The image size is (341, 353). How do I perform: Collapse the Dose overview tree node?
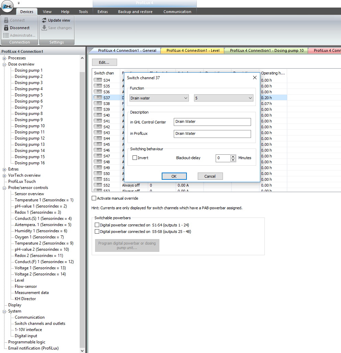pos(4,64)
